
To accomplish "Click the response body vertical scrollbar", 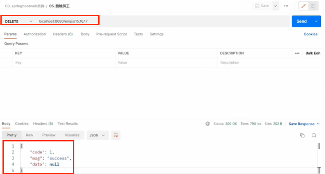I will point(319,146).
